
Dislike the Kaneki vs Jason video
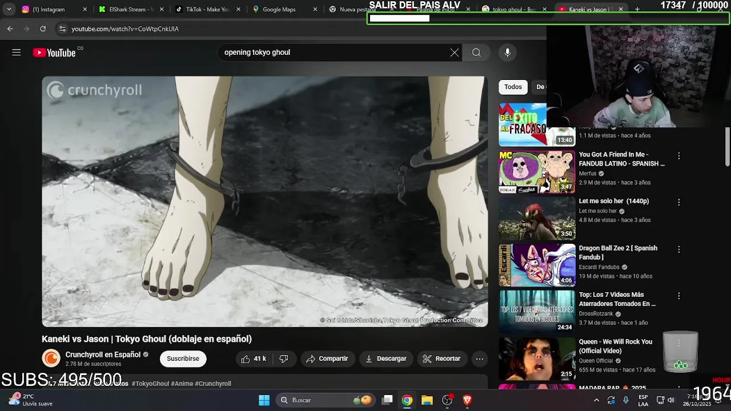click(x=283, y=358)
